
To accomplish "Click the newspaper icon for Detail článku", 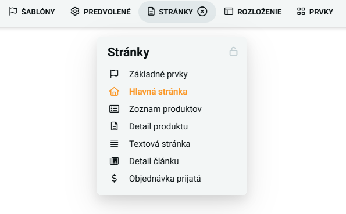I will pos(114,161).
